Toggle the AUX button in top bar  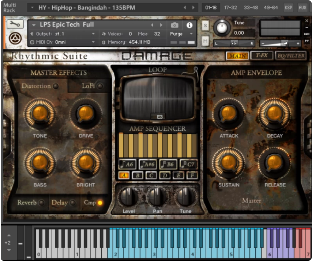click(x=302, y=8)
